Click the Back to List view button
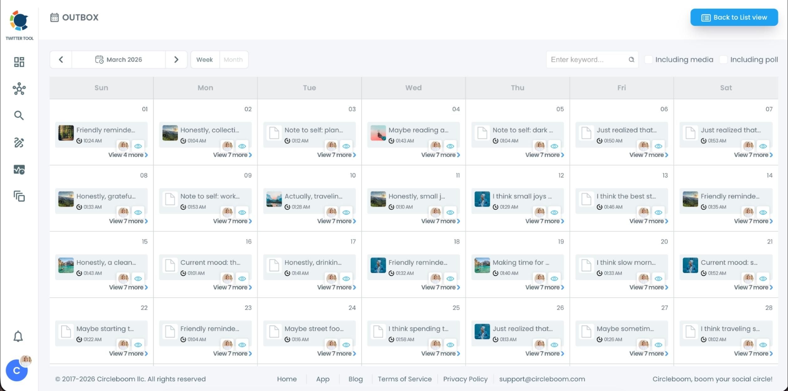This screenshot has height=391, width=788. (734, 17)
